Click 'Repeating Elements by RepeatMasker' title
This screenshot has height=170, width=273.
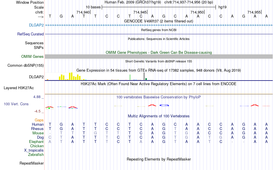[x=159, y=159]
